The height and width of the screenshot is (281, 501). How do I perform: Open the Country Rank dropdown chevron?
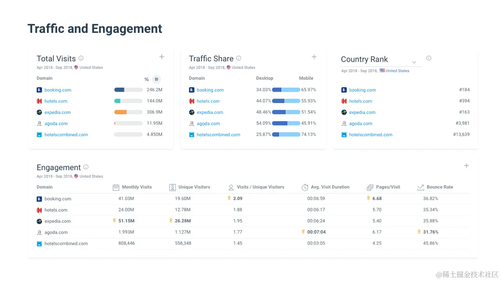point(414,62)
